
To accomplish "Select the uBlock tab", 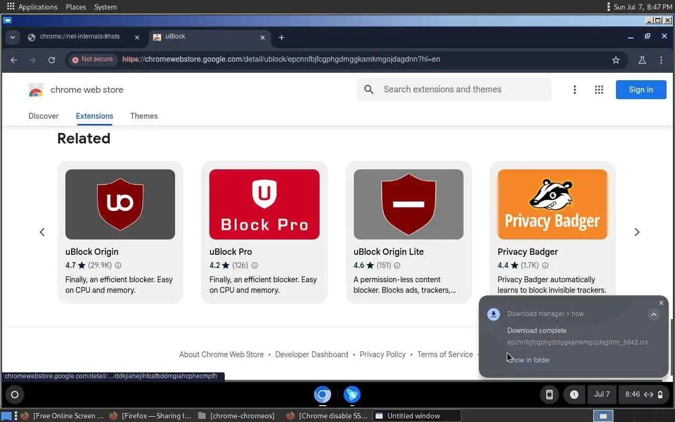I will point(209,37).
